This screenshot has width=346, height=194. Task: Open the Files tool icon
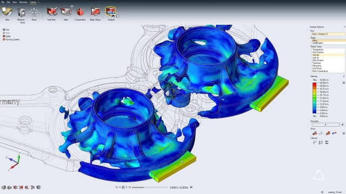pyautogui.click(x=7, y=12)
